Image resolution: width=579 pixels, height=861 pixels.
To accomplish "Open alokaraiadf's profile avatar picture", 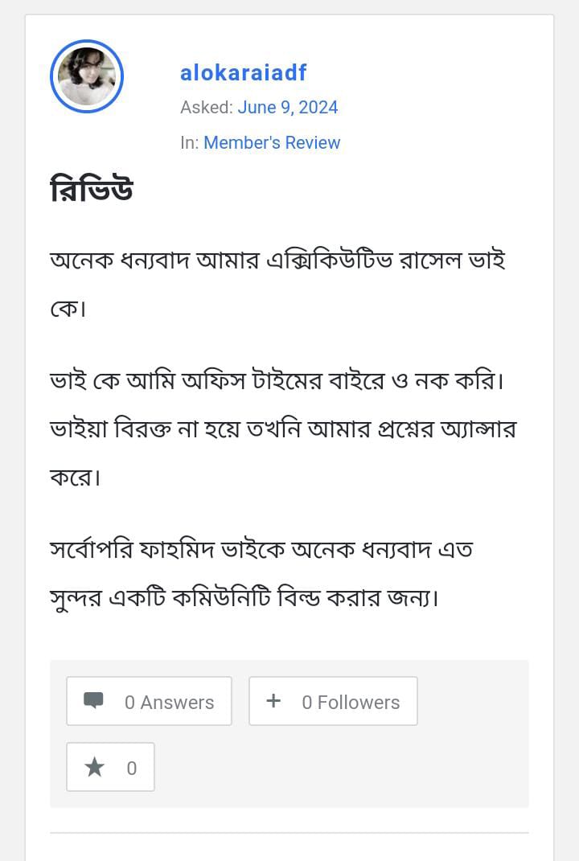I will pos(87,76).
